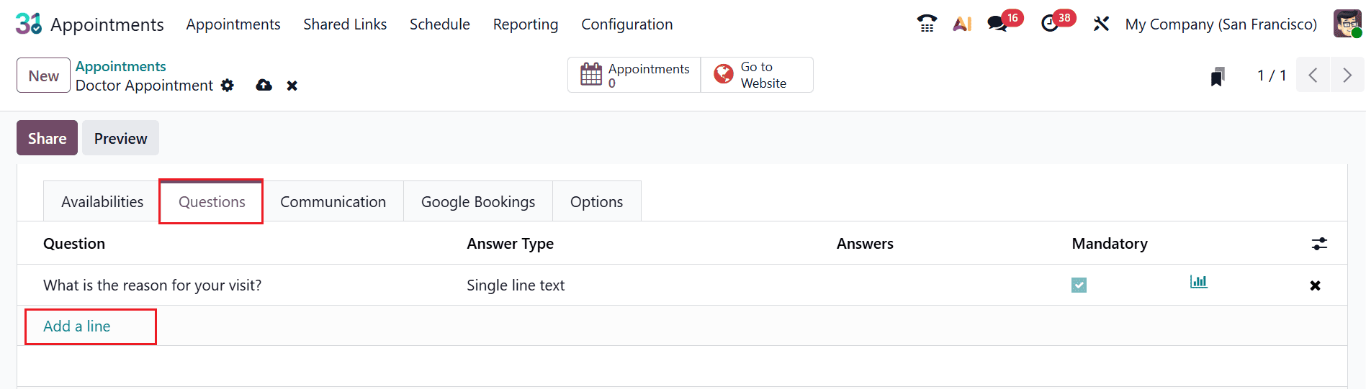Click the Appointments breadcrumb link

(x=121, y=66)
